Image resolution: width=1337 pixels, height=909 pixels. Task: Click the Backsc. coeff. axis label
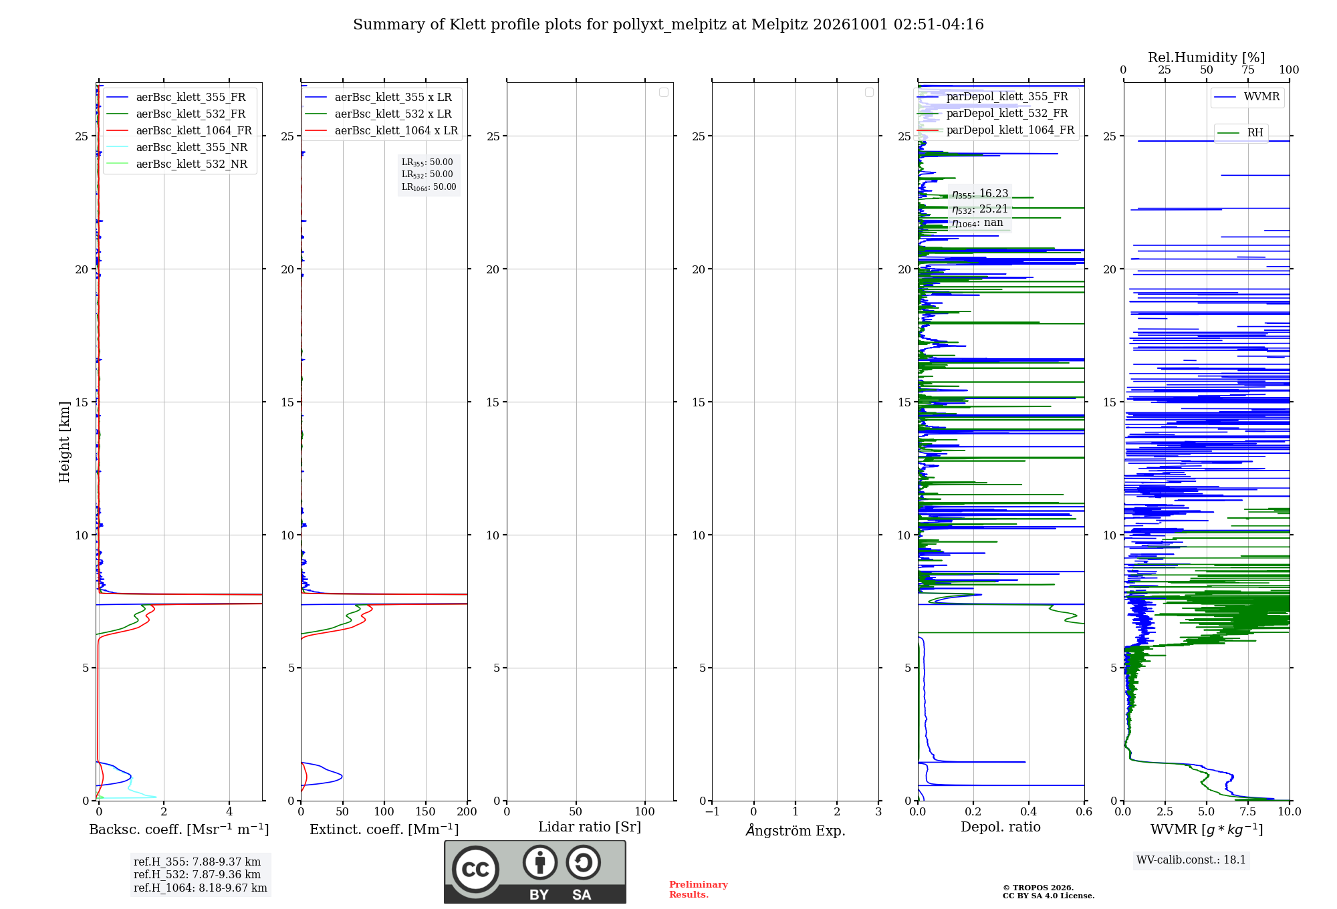pos(179,829)
